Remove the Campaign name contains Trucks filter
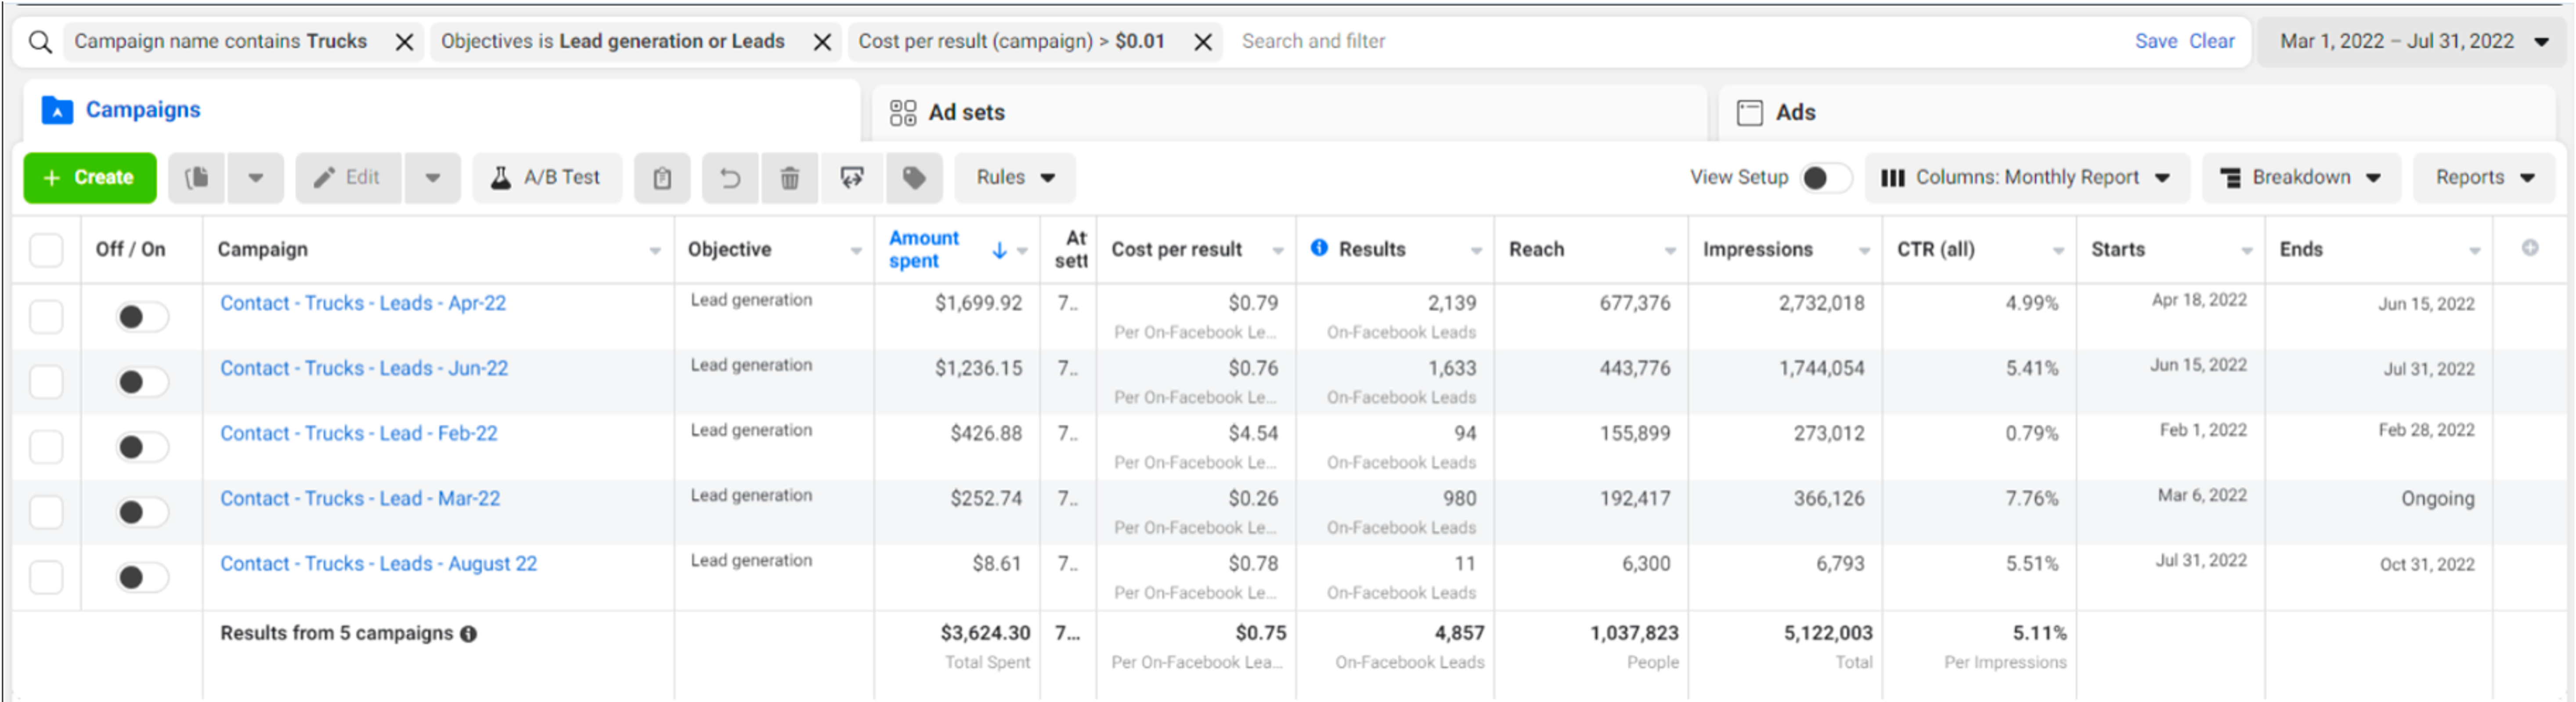This screenshot has height=702, width=2576. 404,42
